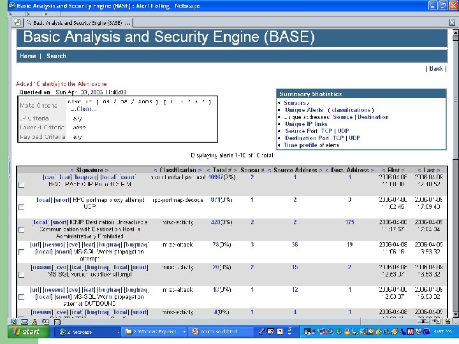Open a new tab with the tab-bar icon
Image resolution: width=459 pixels, height=344 pixels.
click(17, 22)
